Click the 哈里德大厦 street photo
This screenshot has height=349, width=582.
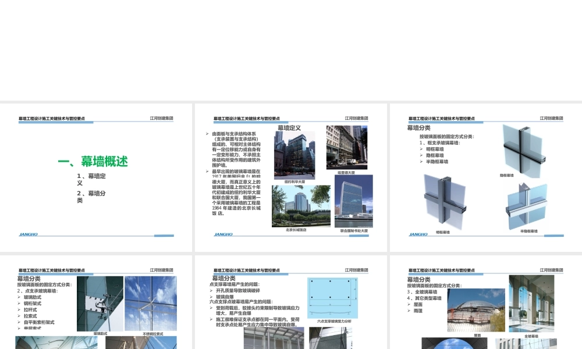tap(347, 148)
